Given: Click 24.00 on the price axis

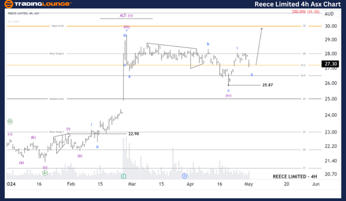Looking at the screenshot, I should tap(331, 115).
